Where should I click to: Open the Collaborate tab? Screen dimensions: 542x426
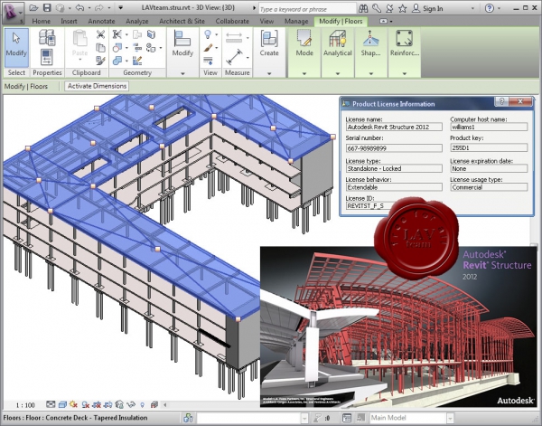click(x=232, y=21)
